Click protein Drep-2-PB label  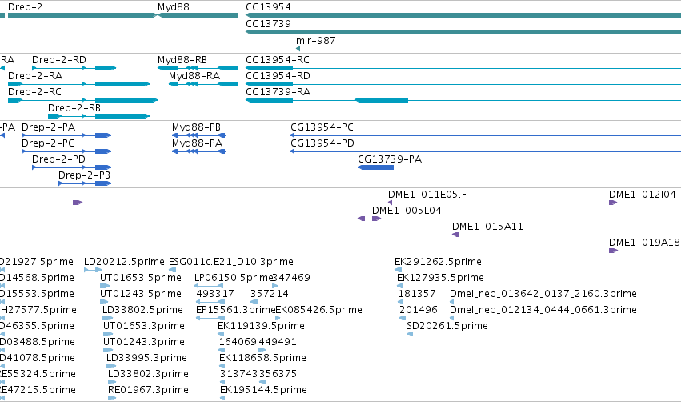point(84,175)
